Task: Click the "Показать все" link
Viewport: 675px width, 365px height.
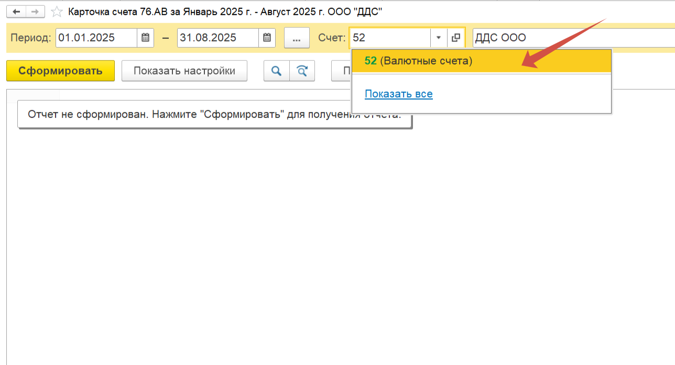Action: click(398, 94)
